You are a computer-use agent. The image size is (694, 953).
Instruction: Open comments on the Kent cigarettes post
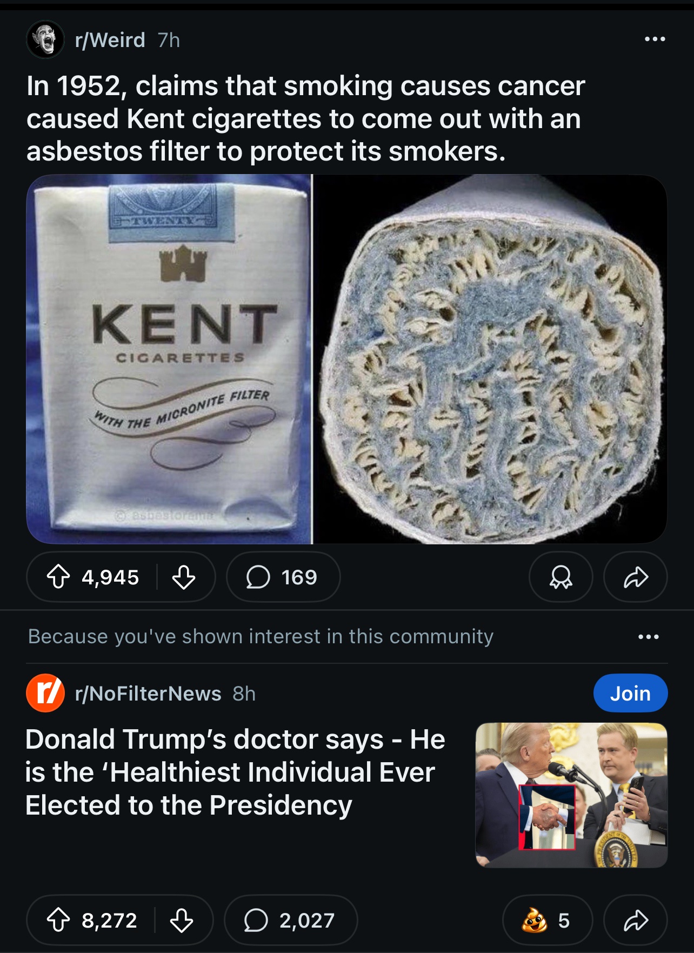coord(283,577)
